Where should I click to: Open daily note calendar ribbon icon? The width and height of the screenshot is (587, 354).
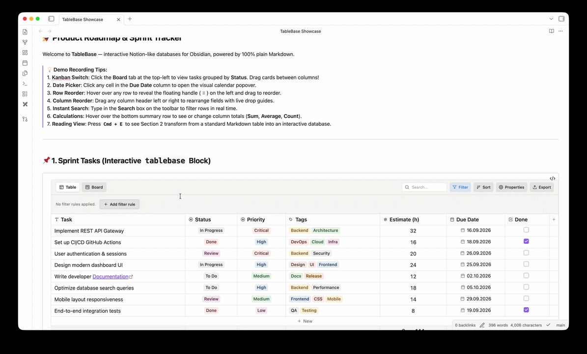pyautogui.click(x=25, y=63)
